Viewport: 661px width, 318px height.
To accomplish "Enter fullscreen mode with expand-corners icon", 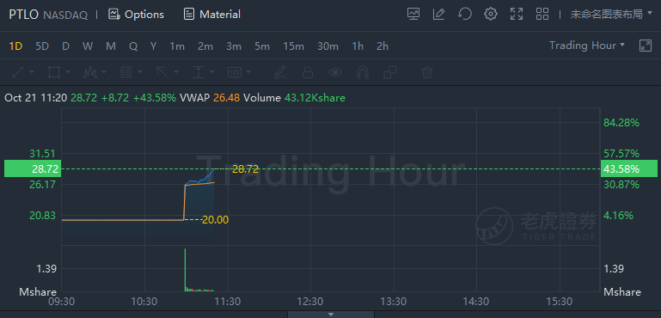I will pyautogui.click(x=517, y=14).
